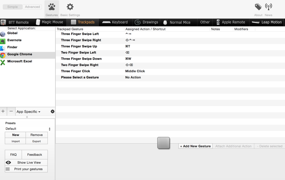Viewport: 285px width, 180px height.
Task: Click the Remove preset button
Action: pyautogui.click(x=36, y=135)
